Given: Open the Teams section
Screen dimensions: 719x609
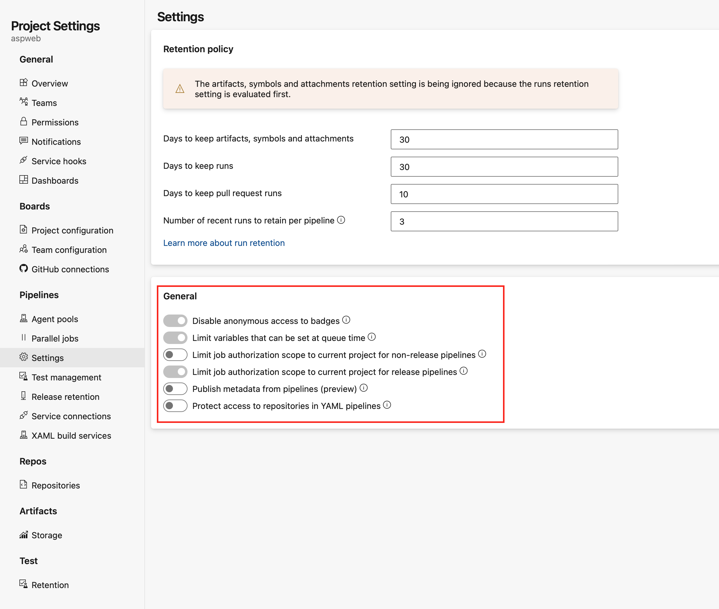Looking at the screenshot, I should pyautogui.click(x=44, y=103).
